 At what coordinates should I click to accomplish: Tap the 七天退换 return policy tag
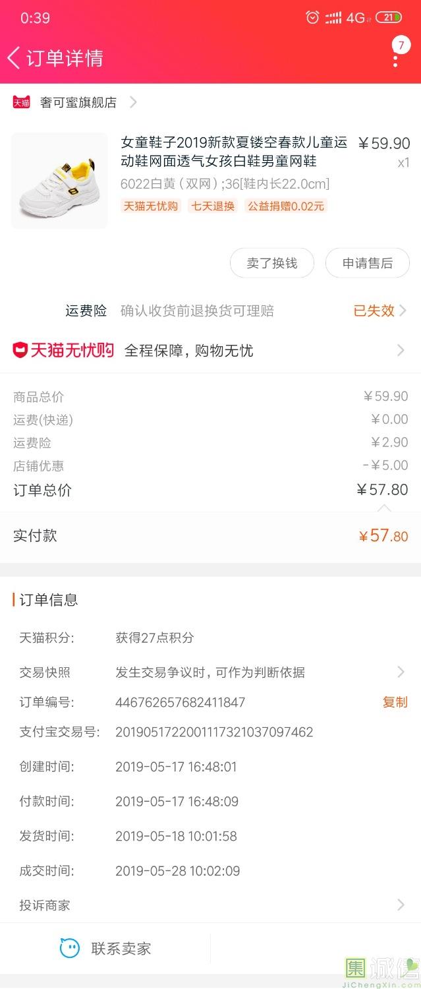[213, 206]
